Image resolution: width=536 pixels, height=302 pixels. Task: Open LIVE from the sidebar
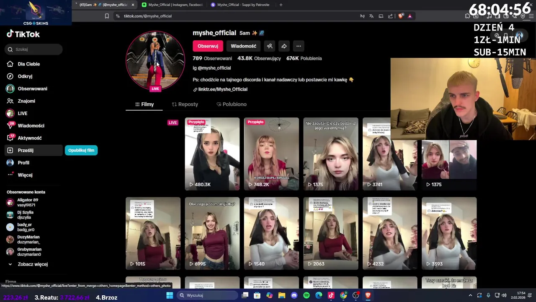pos(17,113)
